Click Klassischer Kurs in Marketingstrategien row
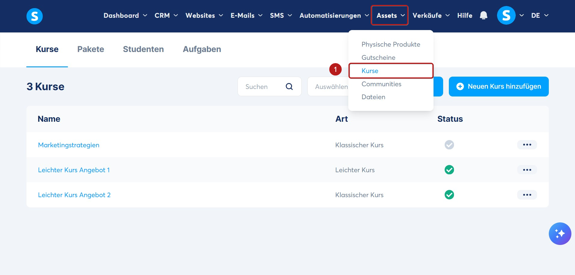The width and height of the screenshot is (575, 275). (359, 145)
